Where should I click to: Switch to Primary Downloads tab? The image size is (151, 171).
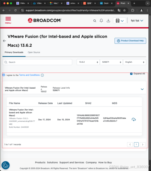[14, 53]
